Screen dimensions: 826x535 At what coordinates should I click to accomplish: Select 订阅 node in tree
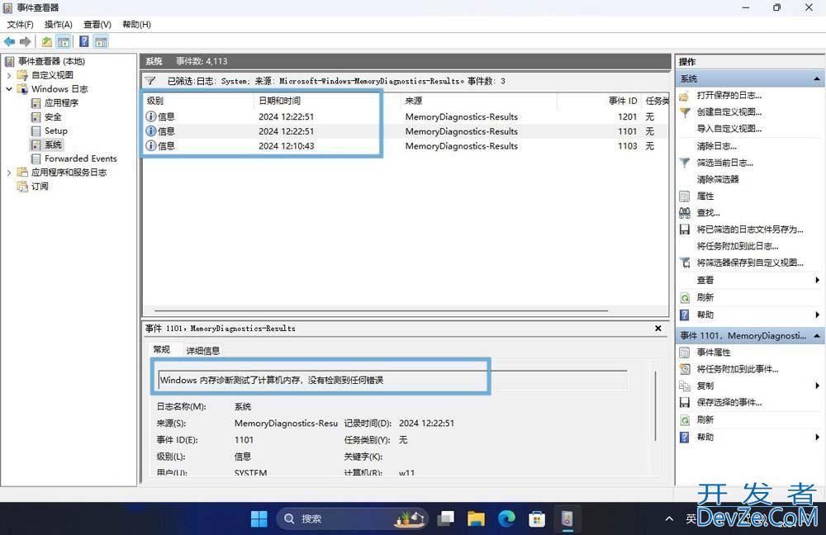coord(40,187)
